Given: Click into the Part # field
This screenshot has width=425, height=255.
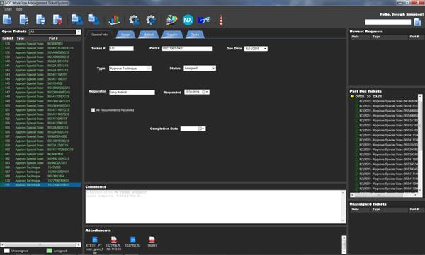Looking at the screenshot, I should tap(187, 49).
